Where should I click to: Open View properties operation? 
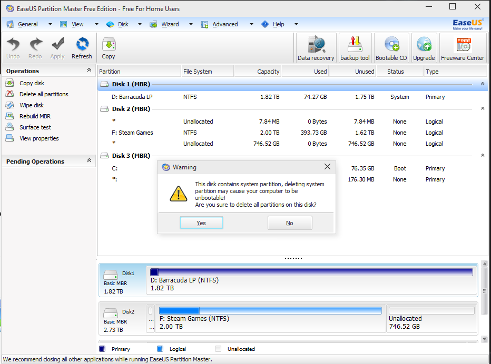tap(39, 138)
